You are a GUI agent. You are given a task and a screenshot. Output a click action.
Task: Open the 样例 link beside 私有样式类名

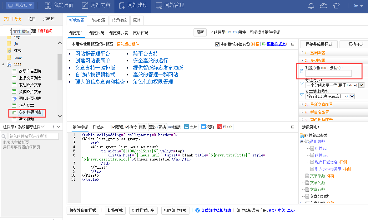[x=343, y=162]
